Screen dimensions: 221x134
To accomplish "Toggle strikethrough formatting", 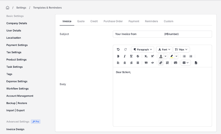I will coord(138,56).
